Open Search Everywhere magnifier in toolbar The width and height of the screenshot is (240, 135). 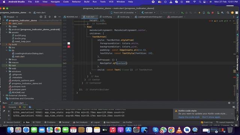[x=228, y=13]
